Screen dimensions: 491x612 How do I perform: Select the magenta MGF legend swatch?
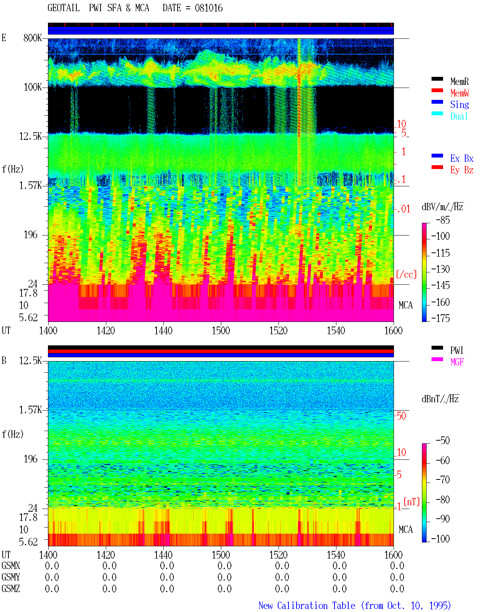(437, 360)
